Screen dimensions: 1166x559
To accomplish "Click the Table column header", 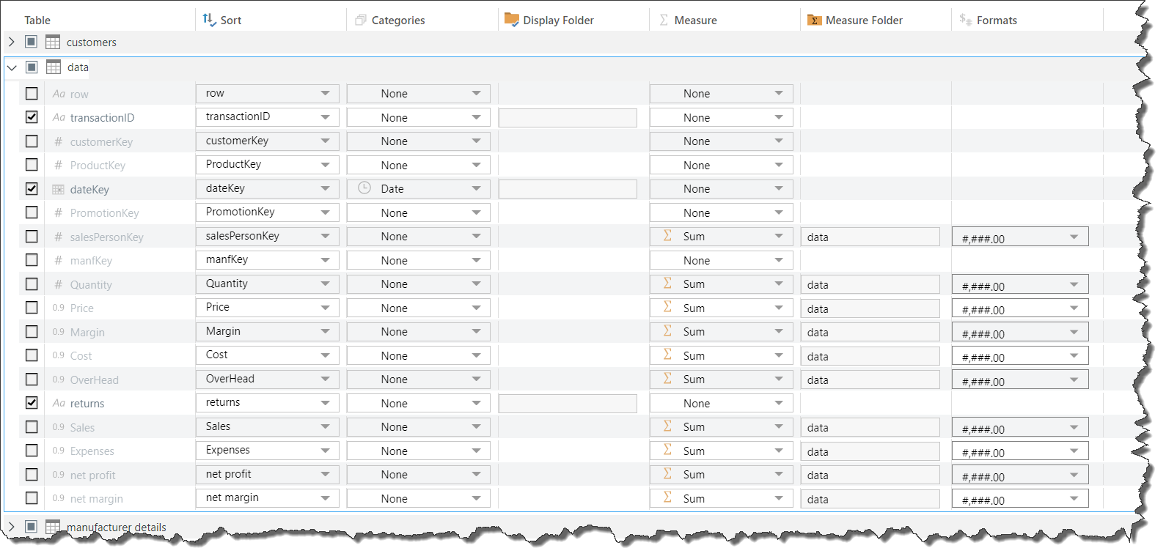I will (37, 21).
